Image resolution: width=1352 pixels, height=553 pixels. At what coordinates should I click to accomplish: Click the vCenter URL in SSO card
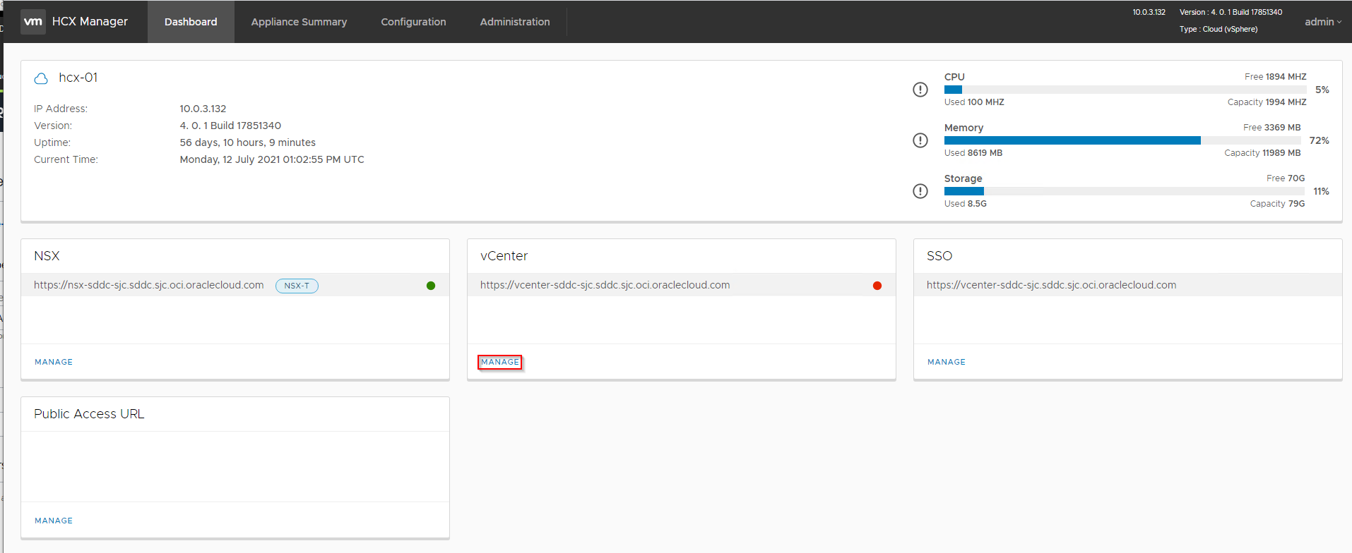coord(1052,285)
